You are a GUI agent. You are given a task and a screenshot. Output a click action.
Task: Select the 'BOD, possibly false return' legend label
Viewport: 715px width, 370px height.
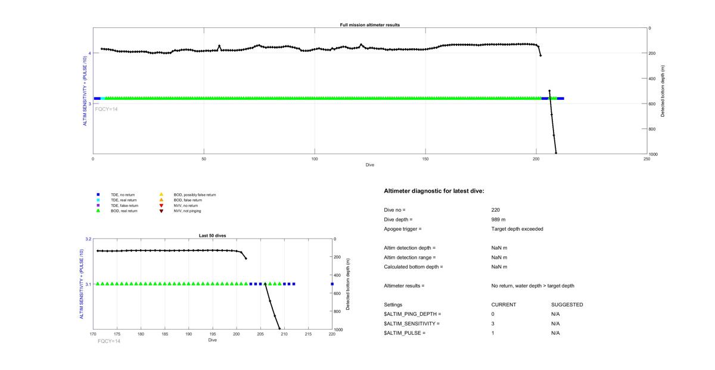tap(195, 195)
